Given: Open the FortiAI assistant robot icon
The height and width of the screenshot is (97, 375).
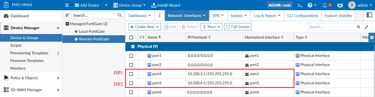Looking at the screenshot, I should point(340,5).
